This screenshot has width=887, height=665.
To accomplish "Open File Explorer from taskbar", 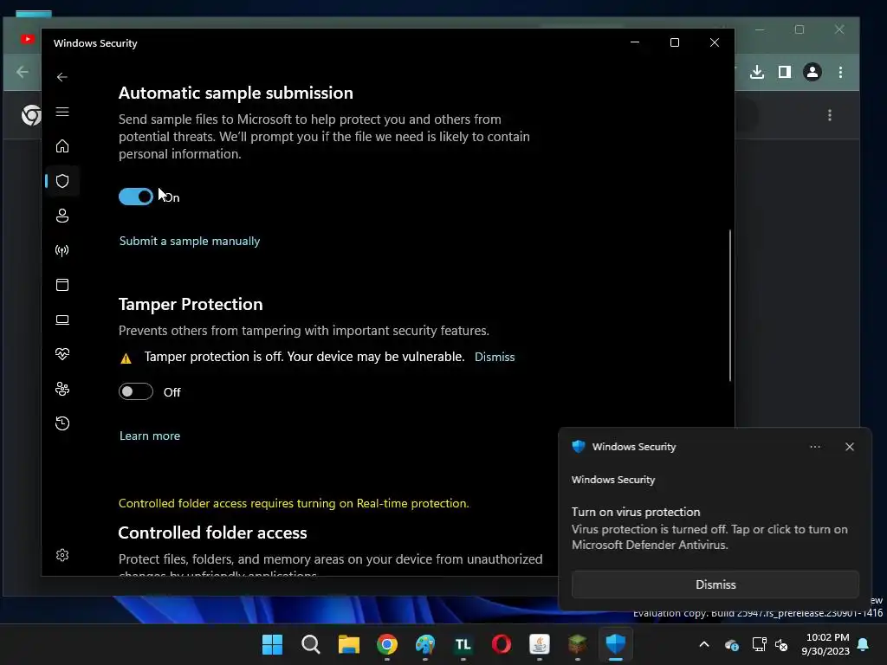I will click(x=349, y=644).
